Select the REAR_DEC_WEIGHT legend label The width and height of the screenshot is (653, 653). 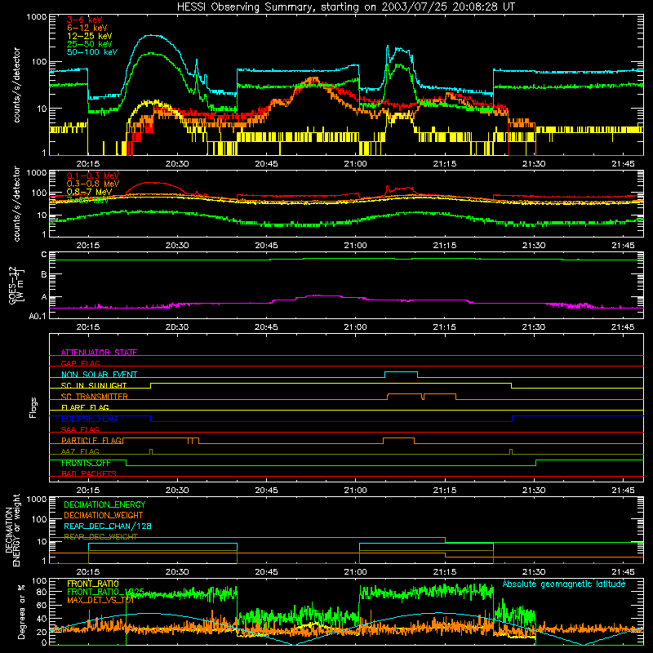tap(100, 537)
